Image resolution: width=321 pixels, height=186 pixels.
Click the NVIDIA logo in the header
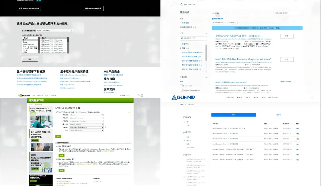point(24,96)
